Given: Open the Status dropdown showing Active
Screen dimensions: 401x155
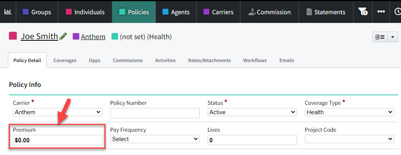Looking at the screenshot, I should pos(252,112).
